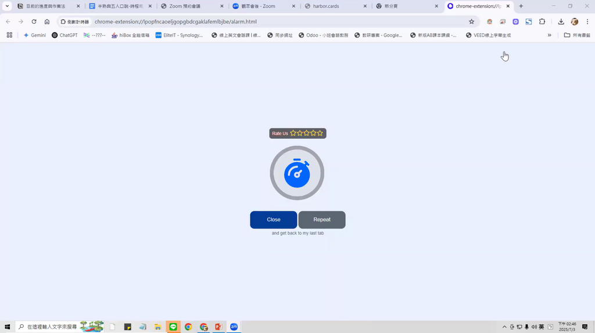Click the first star in Rate Us
The width and height of the screenshot is (595, 333).
[x=293, y=133]
